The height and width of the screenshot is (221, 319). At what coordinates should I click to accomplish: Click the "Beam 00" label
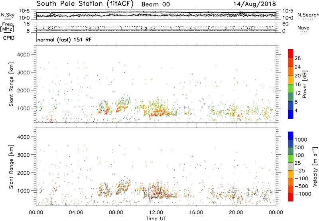(x=156, y=4)
